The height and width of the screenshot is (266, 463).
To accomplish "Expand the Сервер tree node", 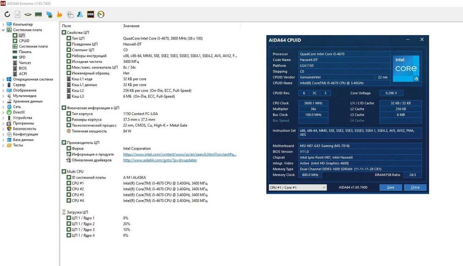I will 3,85.
